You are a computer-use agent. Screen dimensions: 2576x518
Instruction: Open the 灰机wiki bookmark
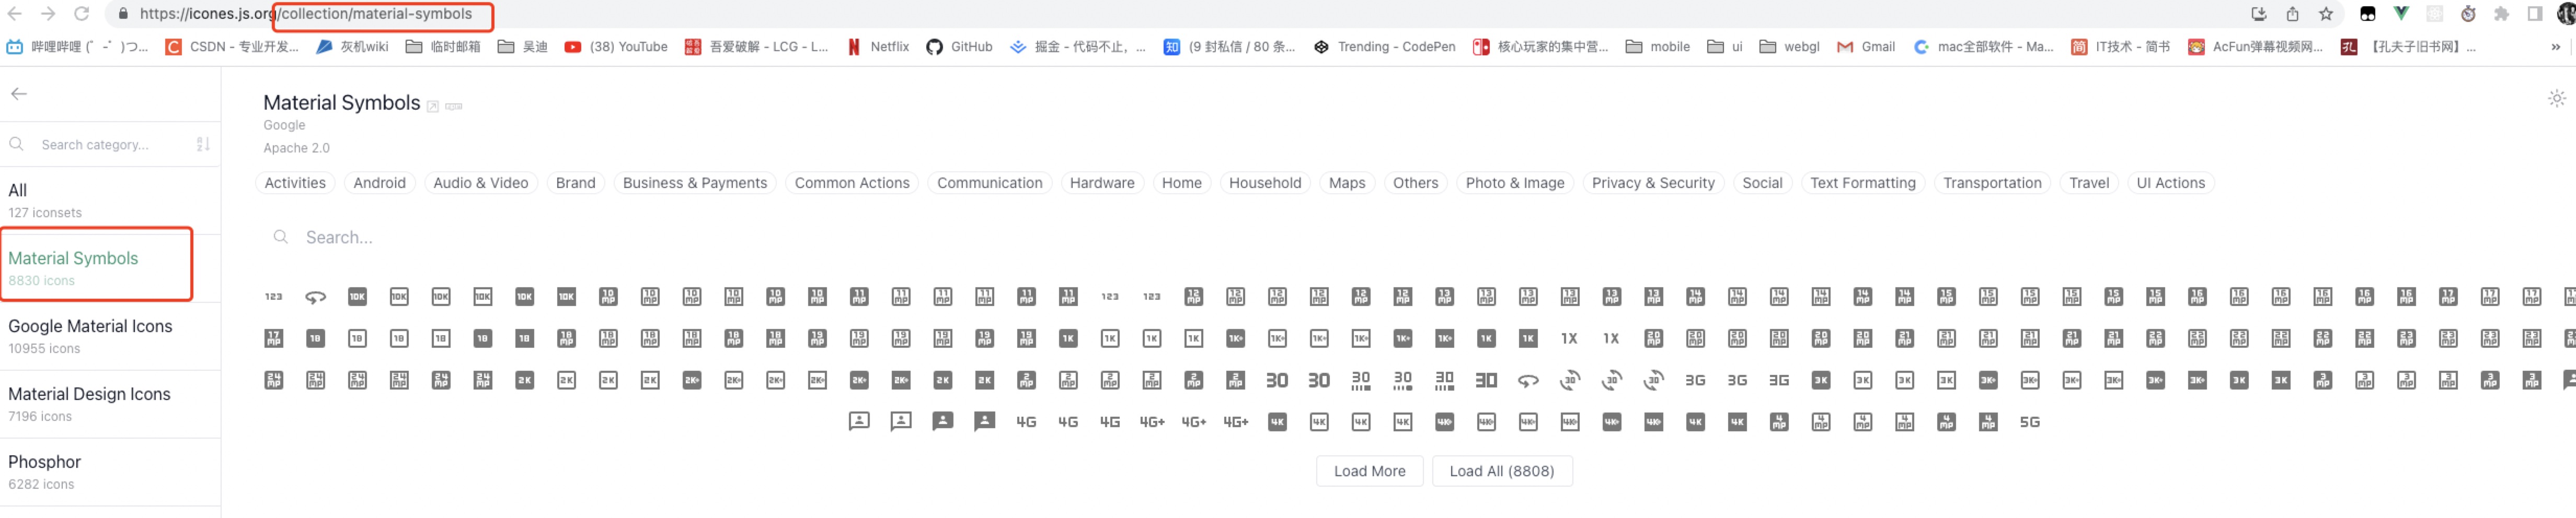click(352, 47)
